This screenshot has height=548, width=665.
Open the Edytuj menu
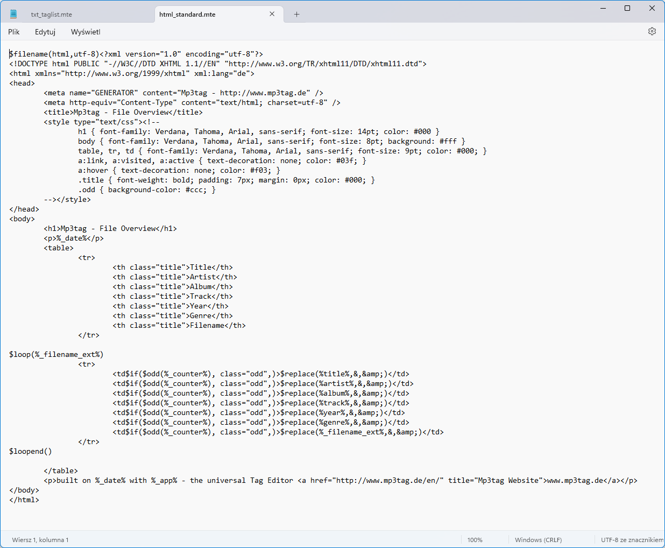point(45,32)
